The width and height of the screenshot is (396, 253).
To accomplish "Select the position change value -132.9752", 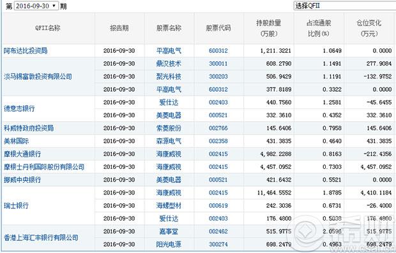I will click(x=378, y=76).
